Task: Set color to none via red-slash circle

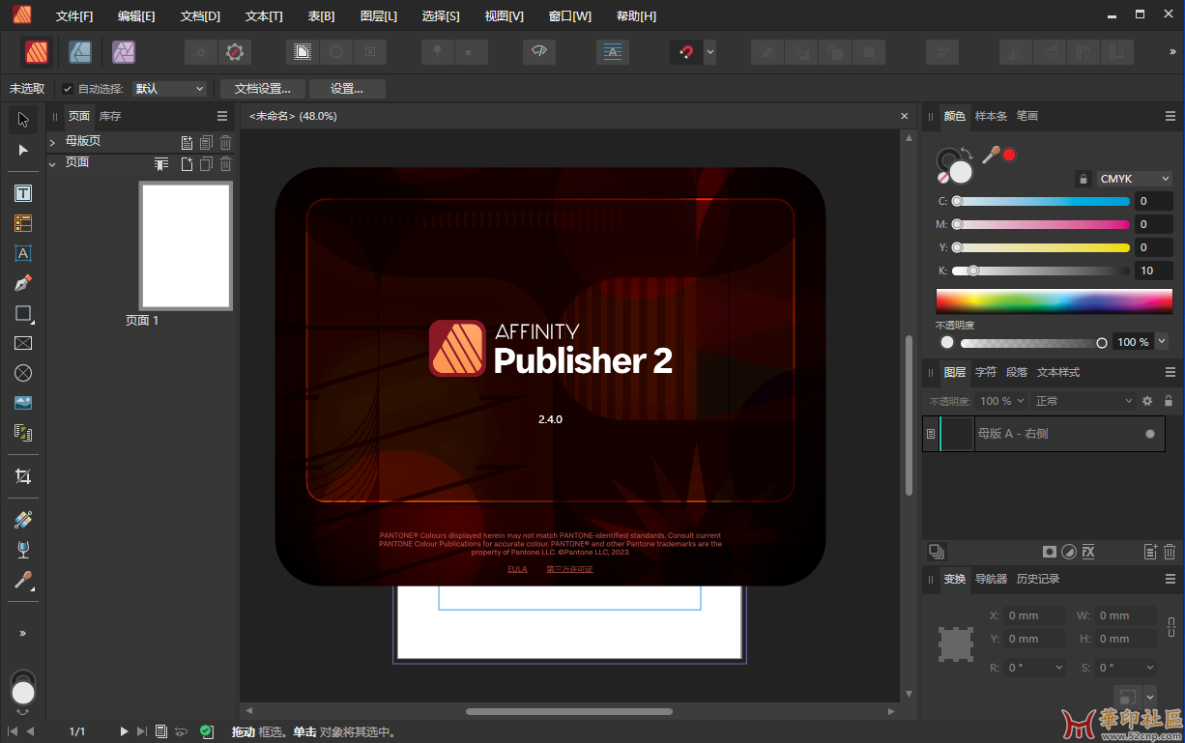Action: [942, 178]
